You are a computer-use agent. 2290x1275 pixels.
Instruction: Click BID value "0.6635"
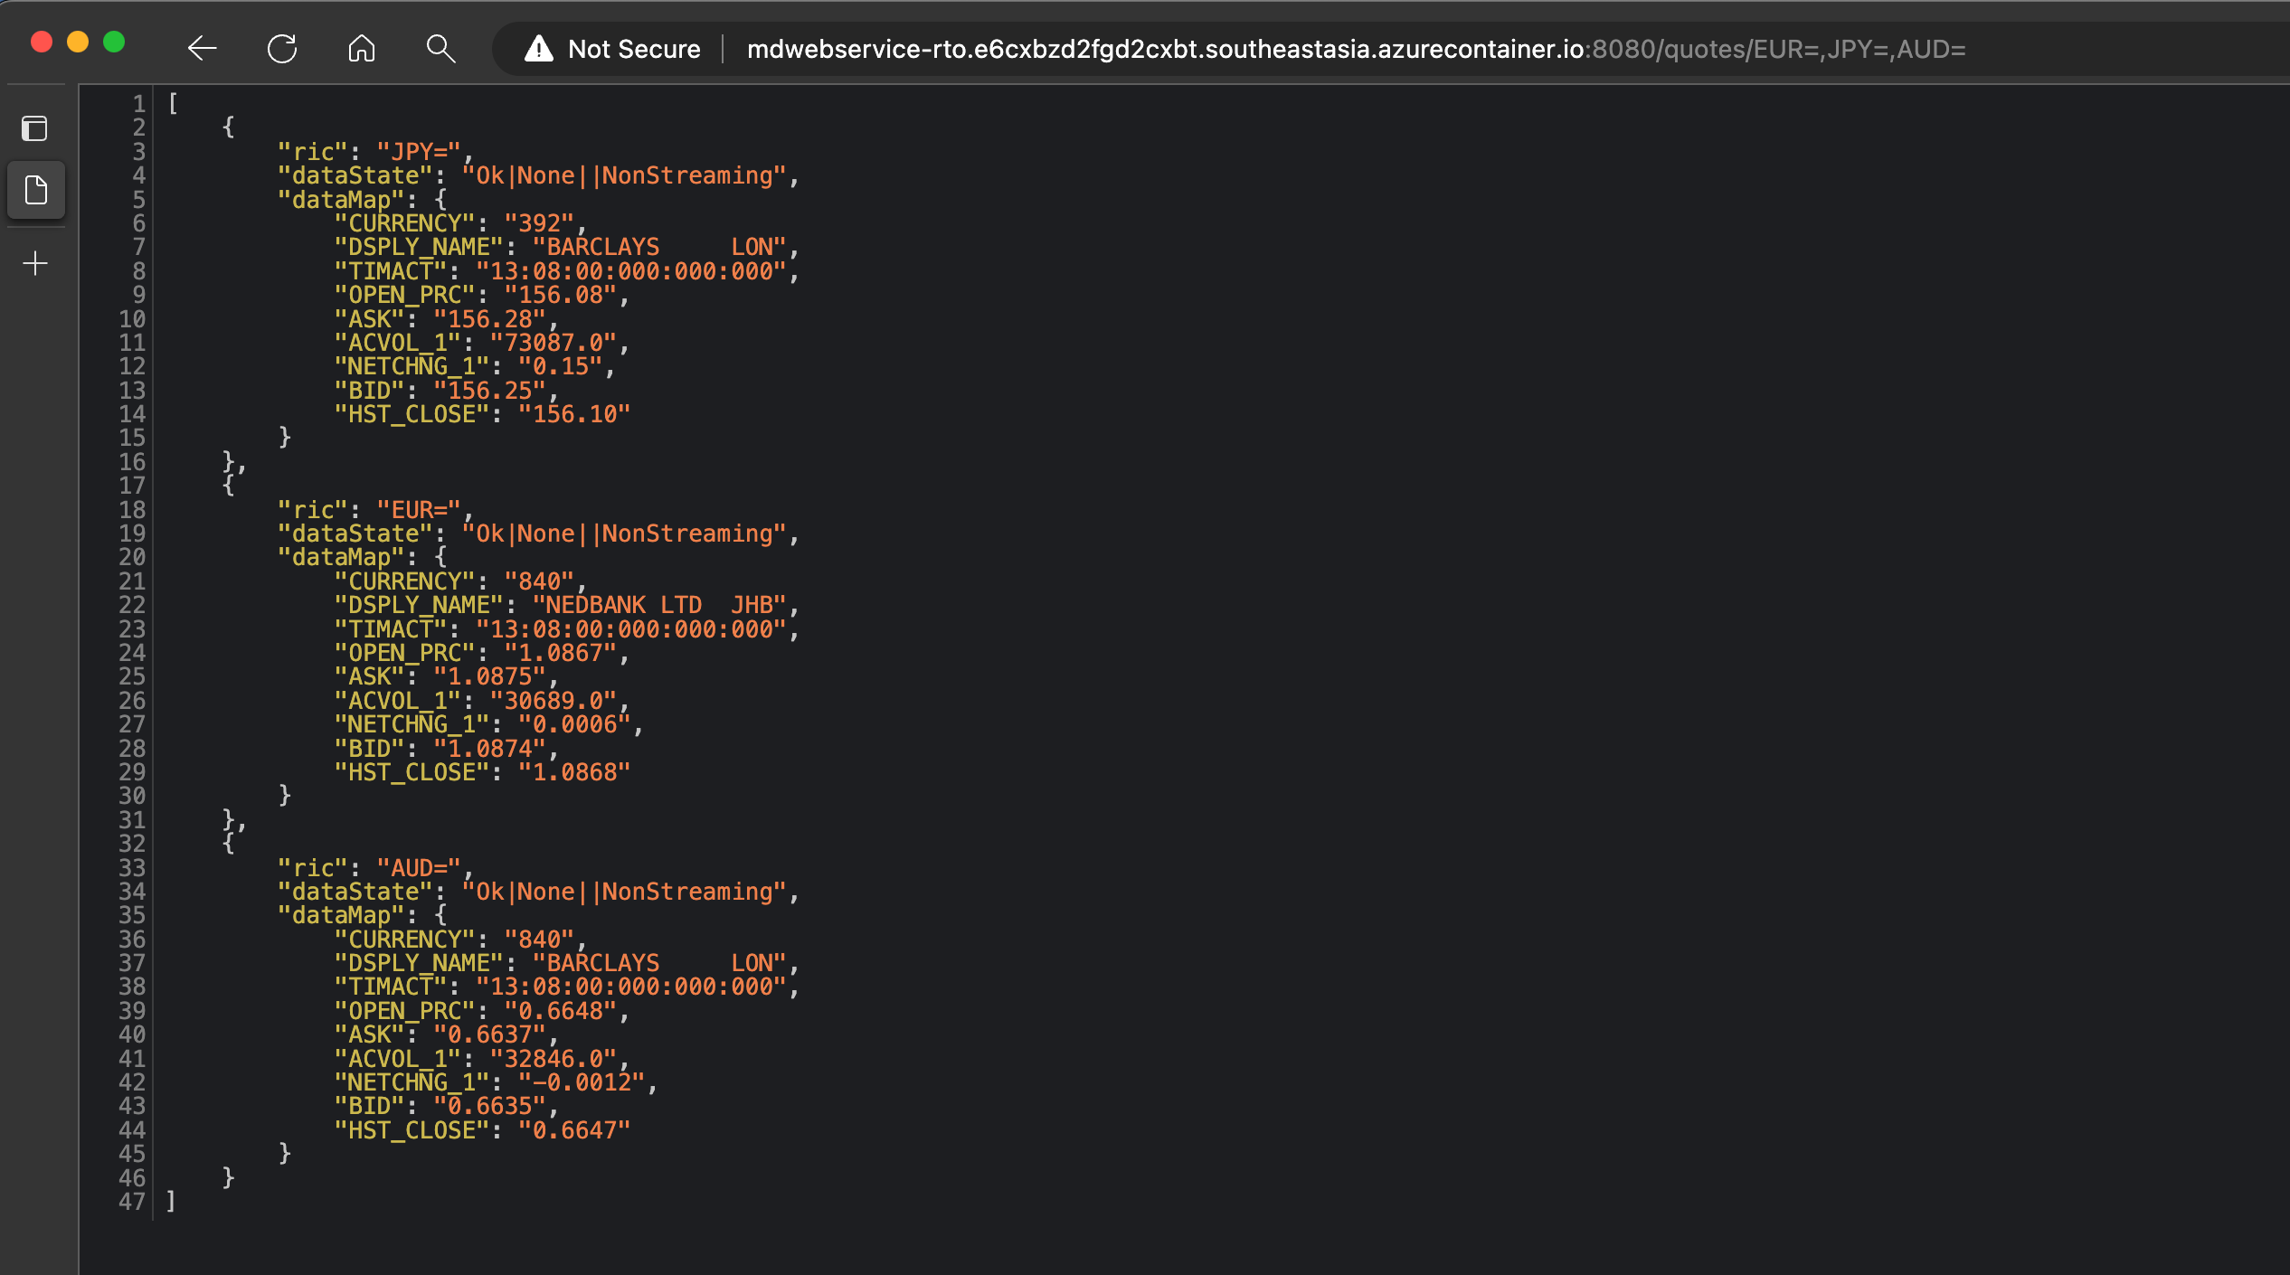(x=490, y=1106)
